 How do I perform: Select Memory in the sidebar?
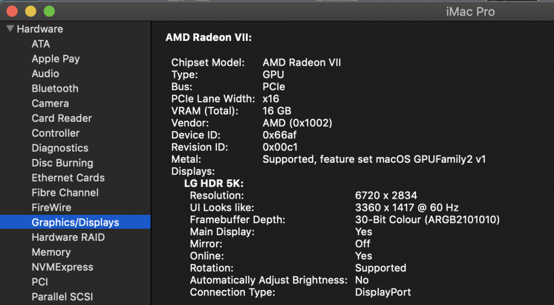click(51, 252)
